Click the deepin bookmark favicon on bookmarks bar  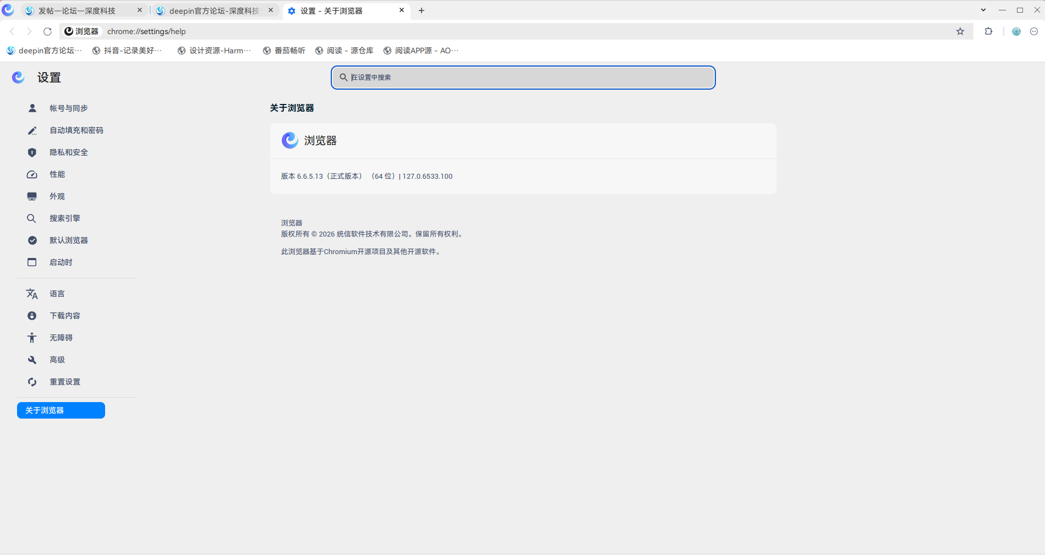[10, 51]
